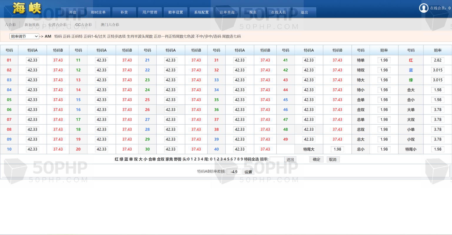
Task: Open the 正码特 odds category link
Action: [x=77, y=37]
